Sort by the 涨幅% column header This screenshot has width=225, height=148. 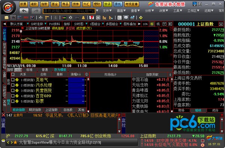click(75, 74)
